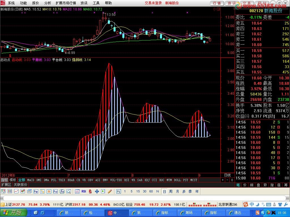Click the 资讯 button at top right
Screen dimensions: 290x217
(x=232, y=3)
